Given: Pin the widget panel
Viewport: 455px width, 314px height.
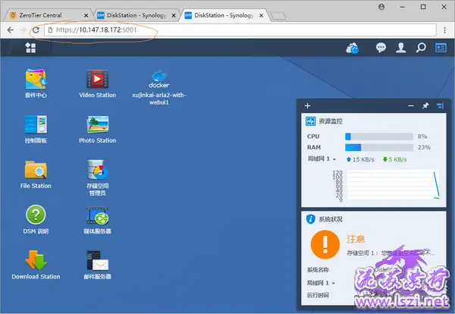Looking at the screenshot, I should pos(425,105).
